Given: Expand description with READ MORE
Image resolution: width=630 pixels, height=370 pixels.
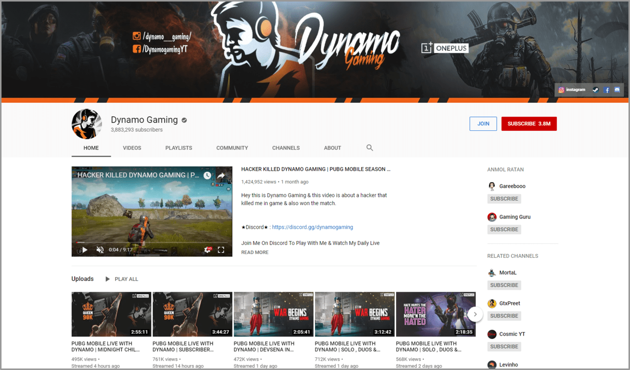Looking at the screenshot, I should click(255, 252).
